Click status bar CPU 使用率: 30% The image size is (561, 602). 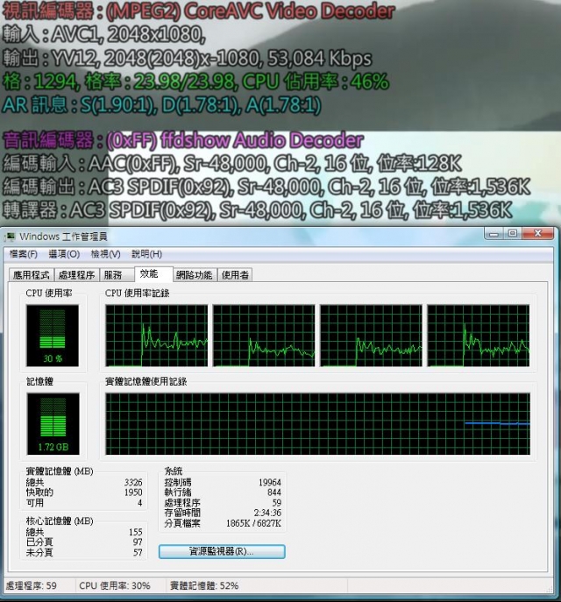click(x=115, y=585)
